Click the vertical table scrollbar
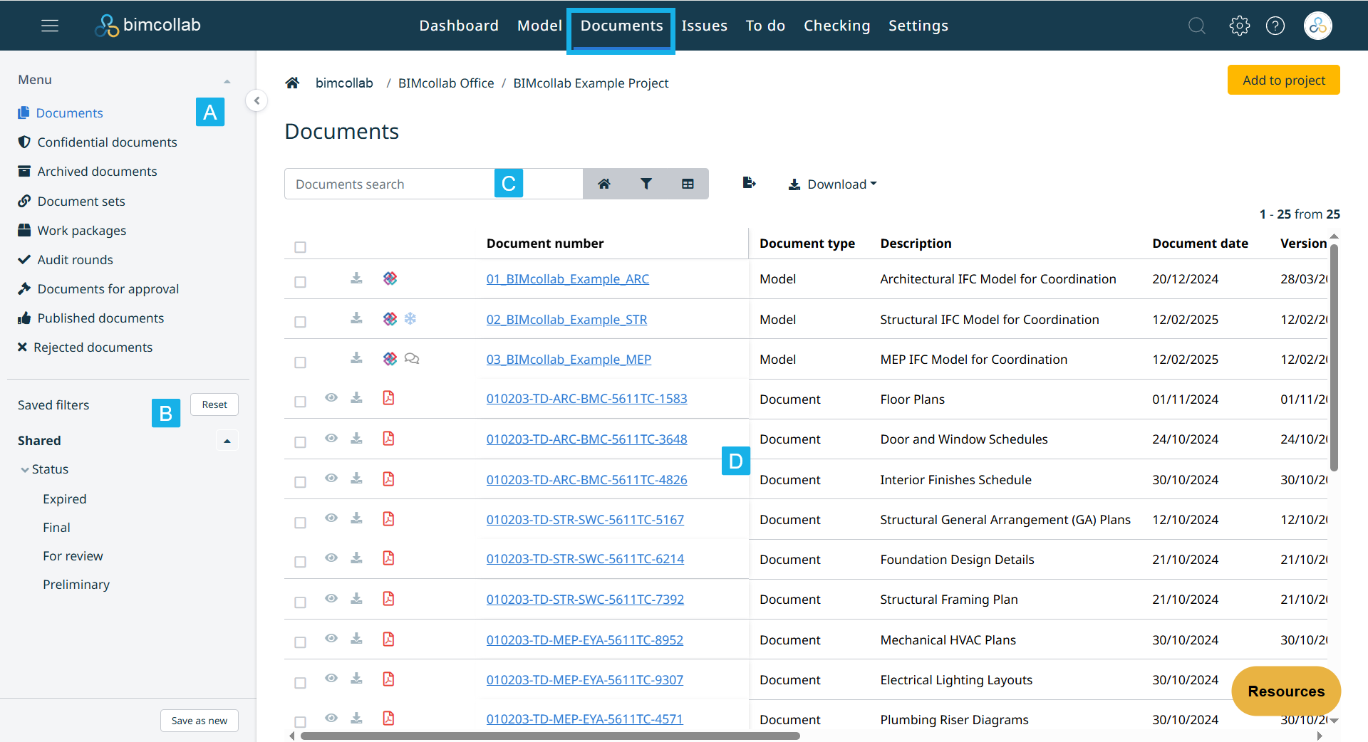 (x=1334, y=356)
